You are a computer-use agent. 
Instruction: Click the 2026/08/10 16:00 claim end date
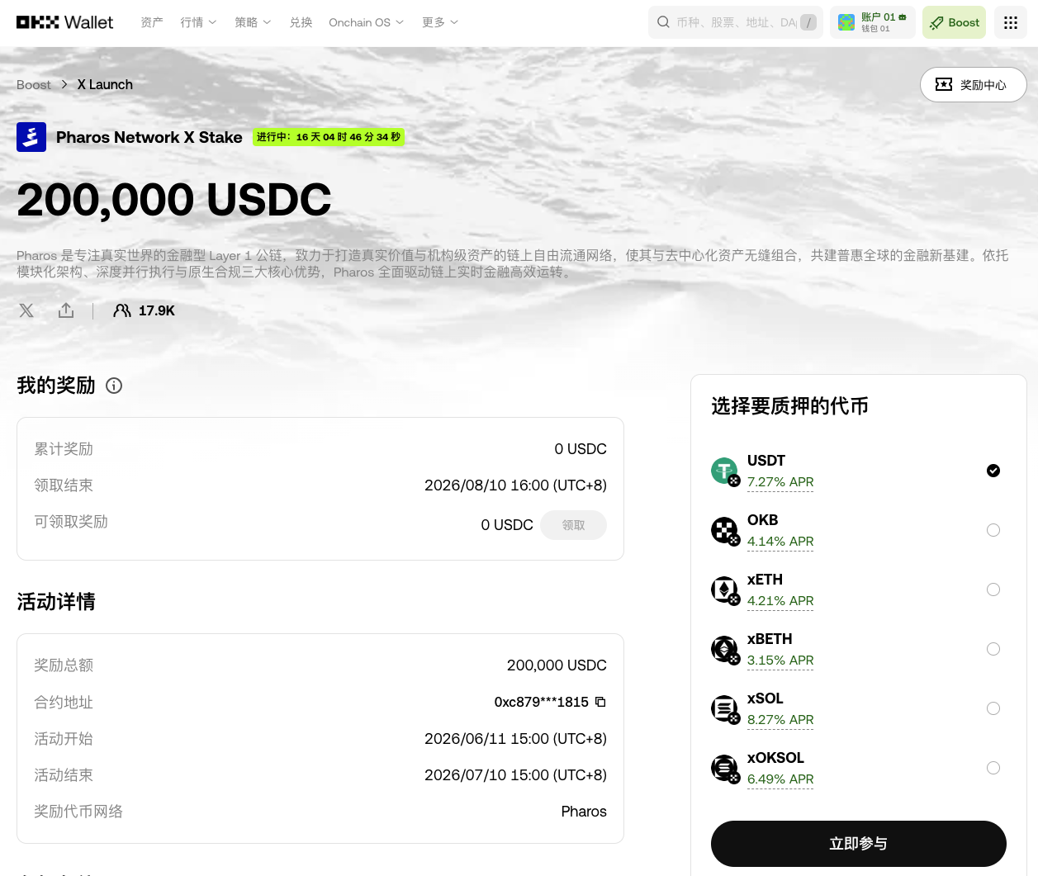pos(515,485)
